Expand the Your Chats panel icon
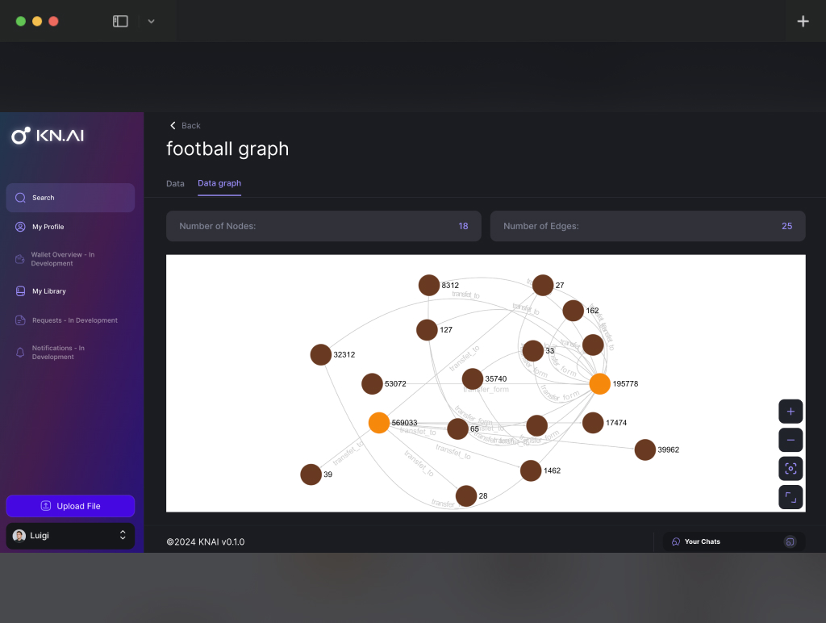This screenshot has height=623, width=826. pyautogui.click(x=790, y=541)
